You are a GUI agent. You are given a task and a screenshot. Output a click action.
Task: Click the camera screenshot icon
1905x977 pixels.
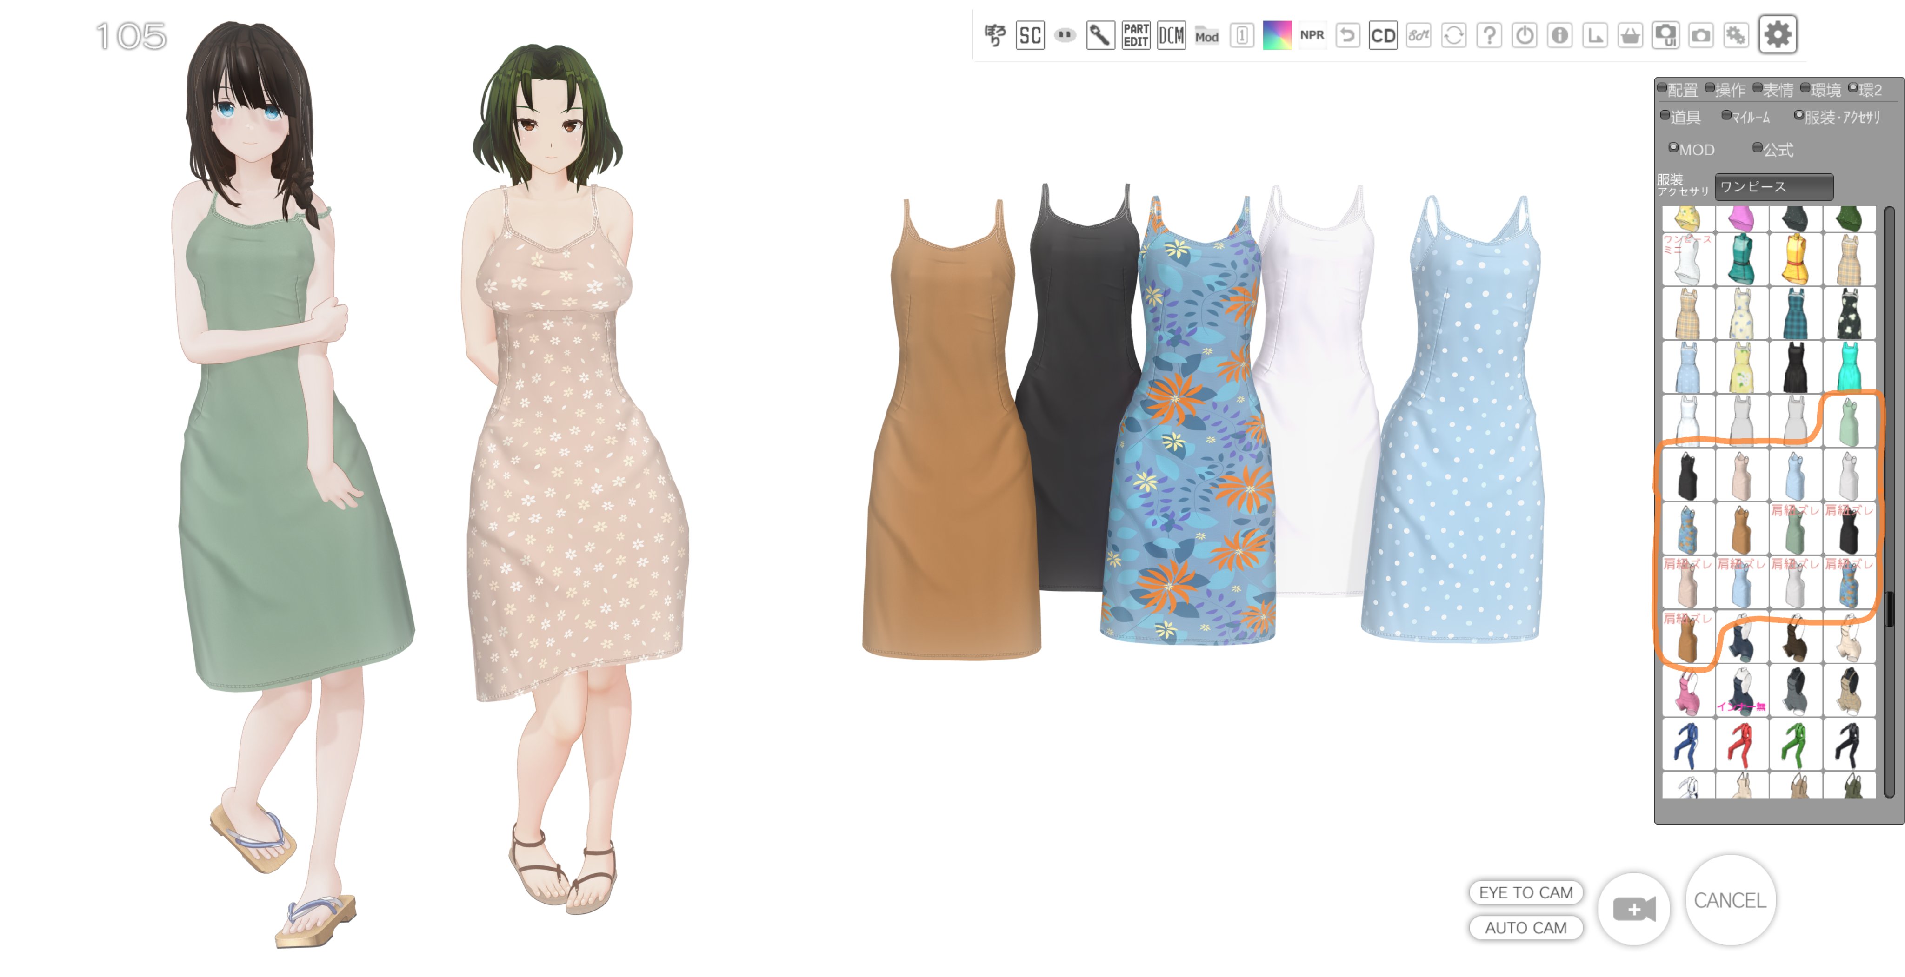(1701, 35)
